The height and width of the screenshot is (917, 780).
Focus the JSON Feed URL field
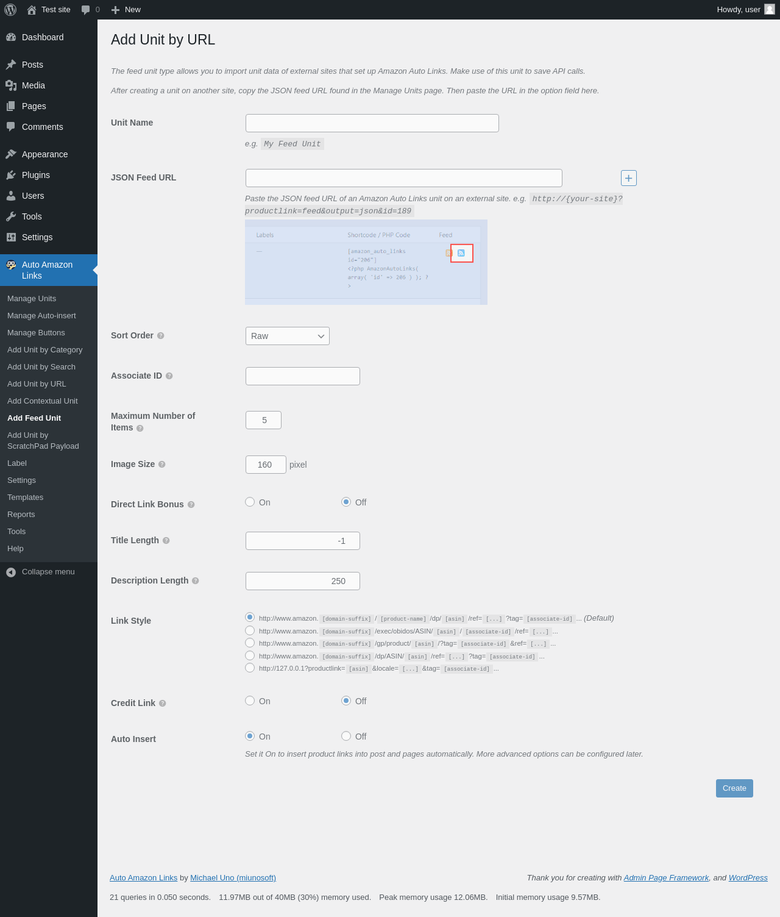[404, 178]
